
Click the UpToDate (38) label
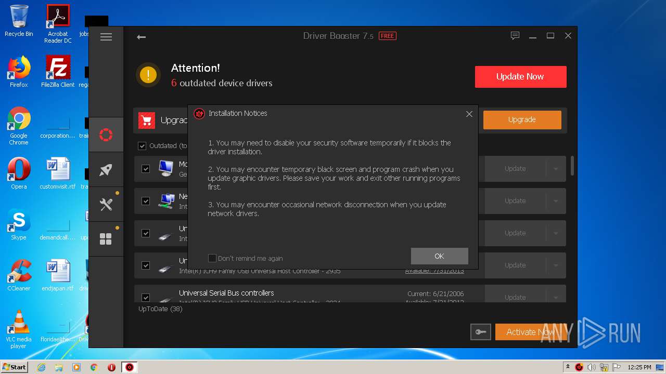click(160, 309)
